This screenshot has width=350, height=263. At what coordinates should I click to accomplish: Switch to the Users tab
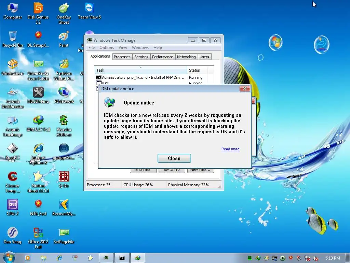pos(204,57)
